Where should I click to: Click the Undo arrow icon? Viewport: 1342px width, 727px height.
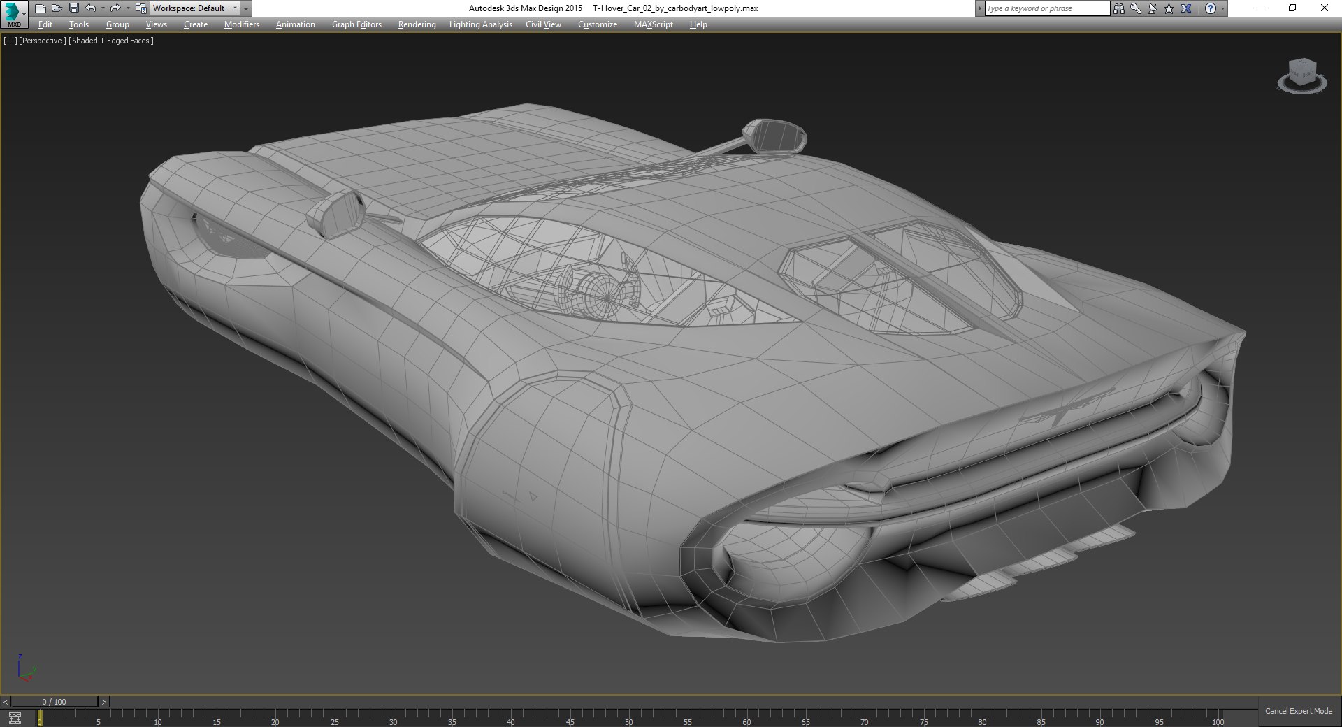[x=90, y=8]
